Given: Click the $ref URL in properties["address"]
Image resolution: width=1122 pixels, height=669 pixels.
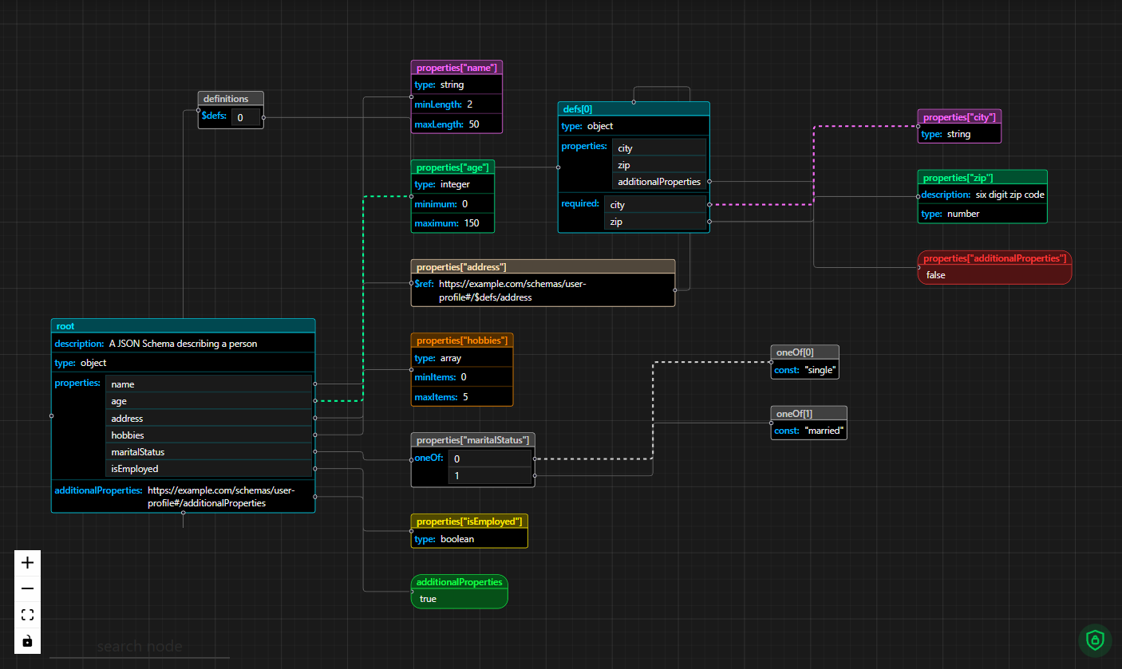Looking at the screenshot, I should [512, 290].
